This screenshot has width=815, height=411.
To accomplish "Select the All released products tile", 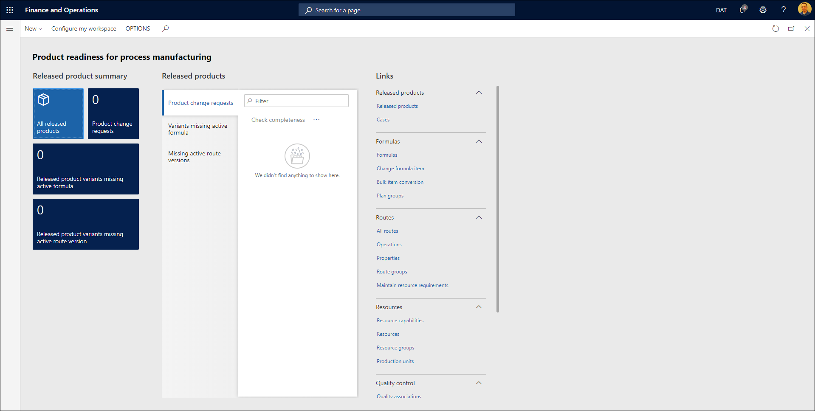I will click(58, 114).
